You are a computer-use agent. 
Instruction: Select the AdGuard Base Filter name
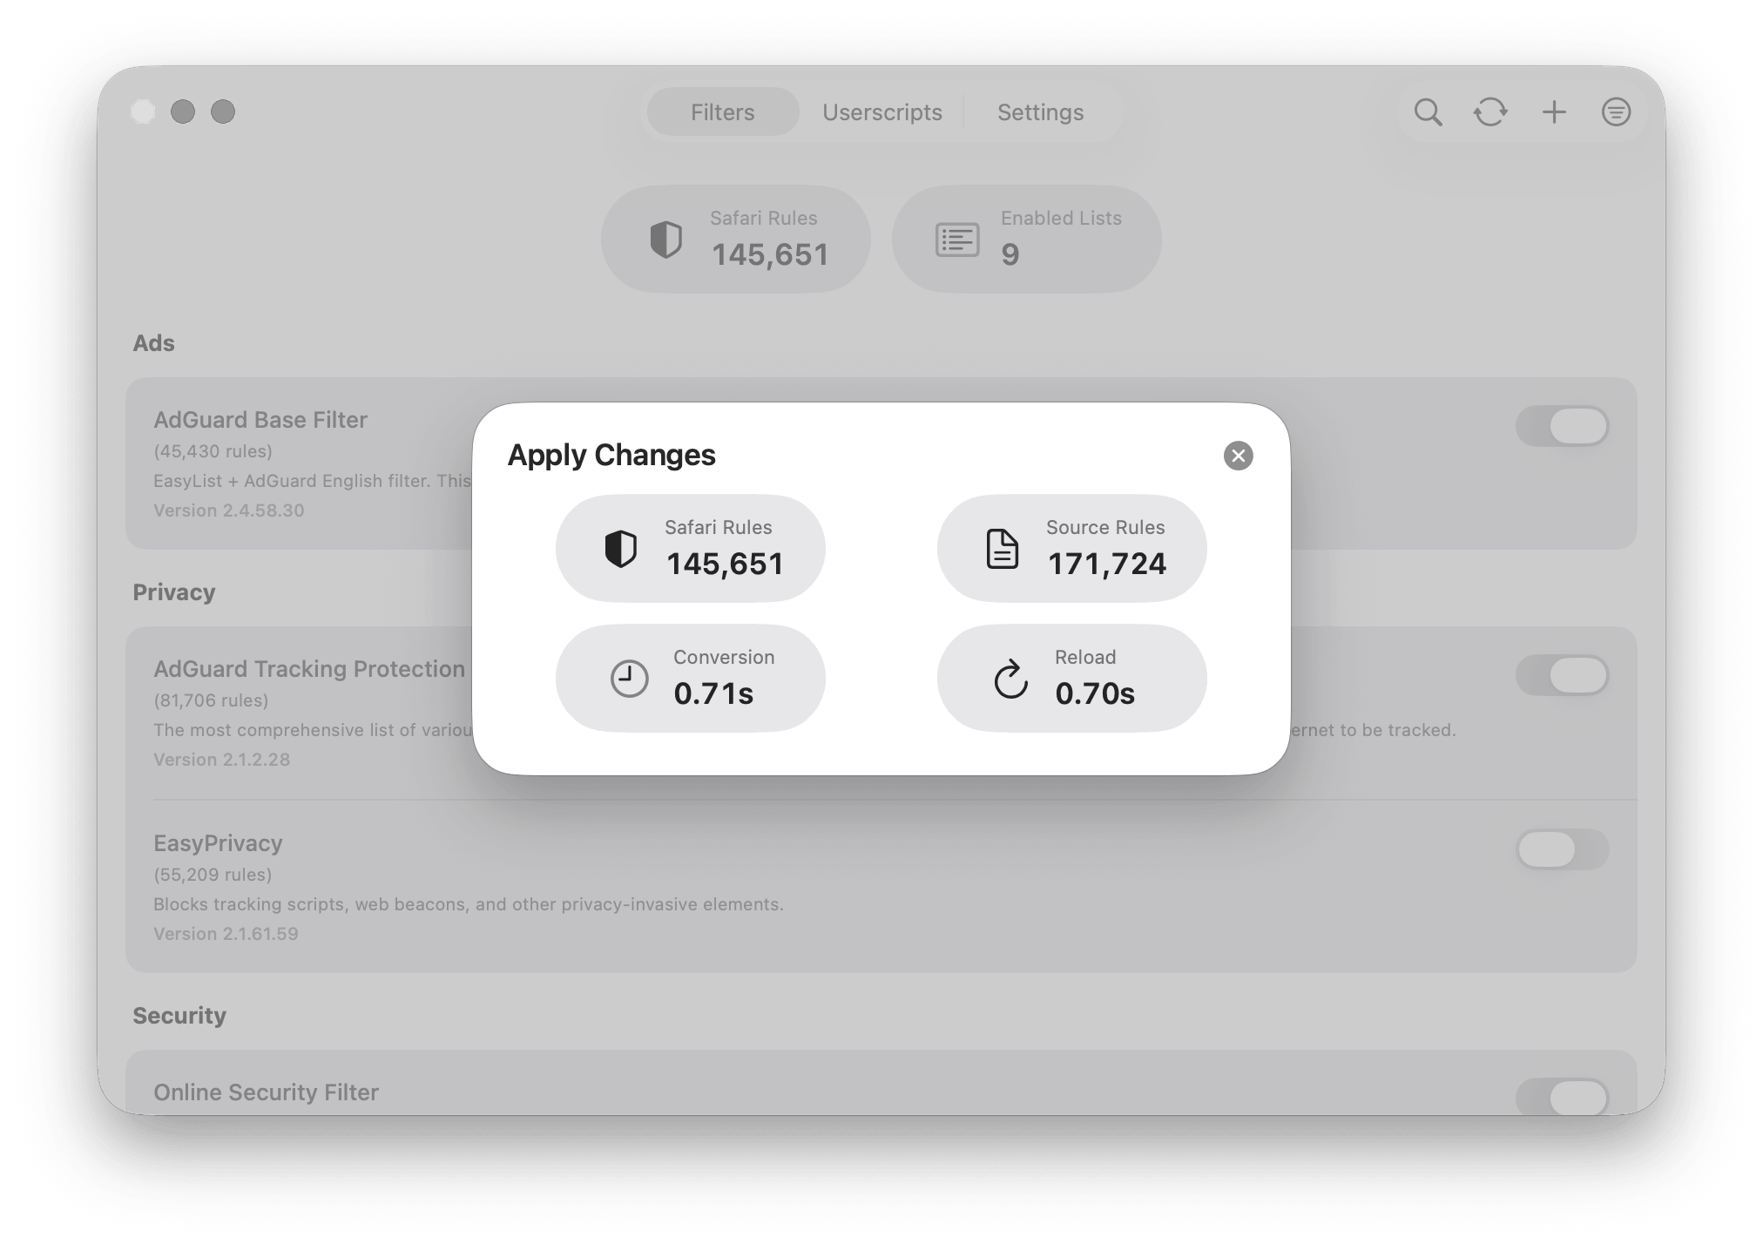coord(260,420)
